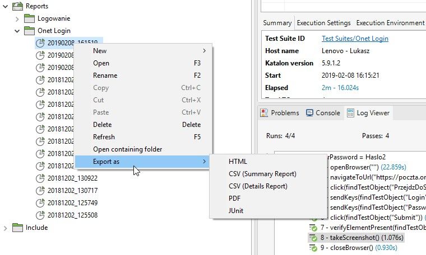Viewport: 426px width, 255px height.
Task: Click the Reports folder icon
Action: click(x=17, y=6)
